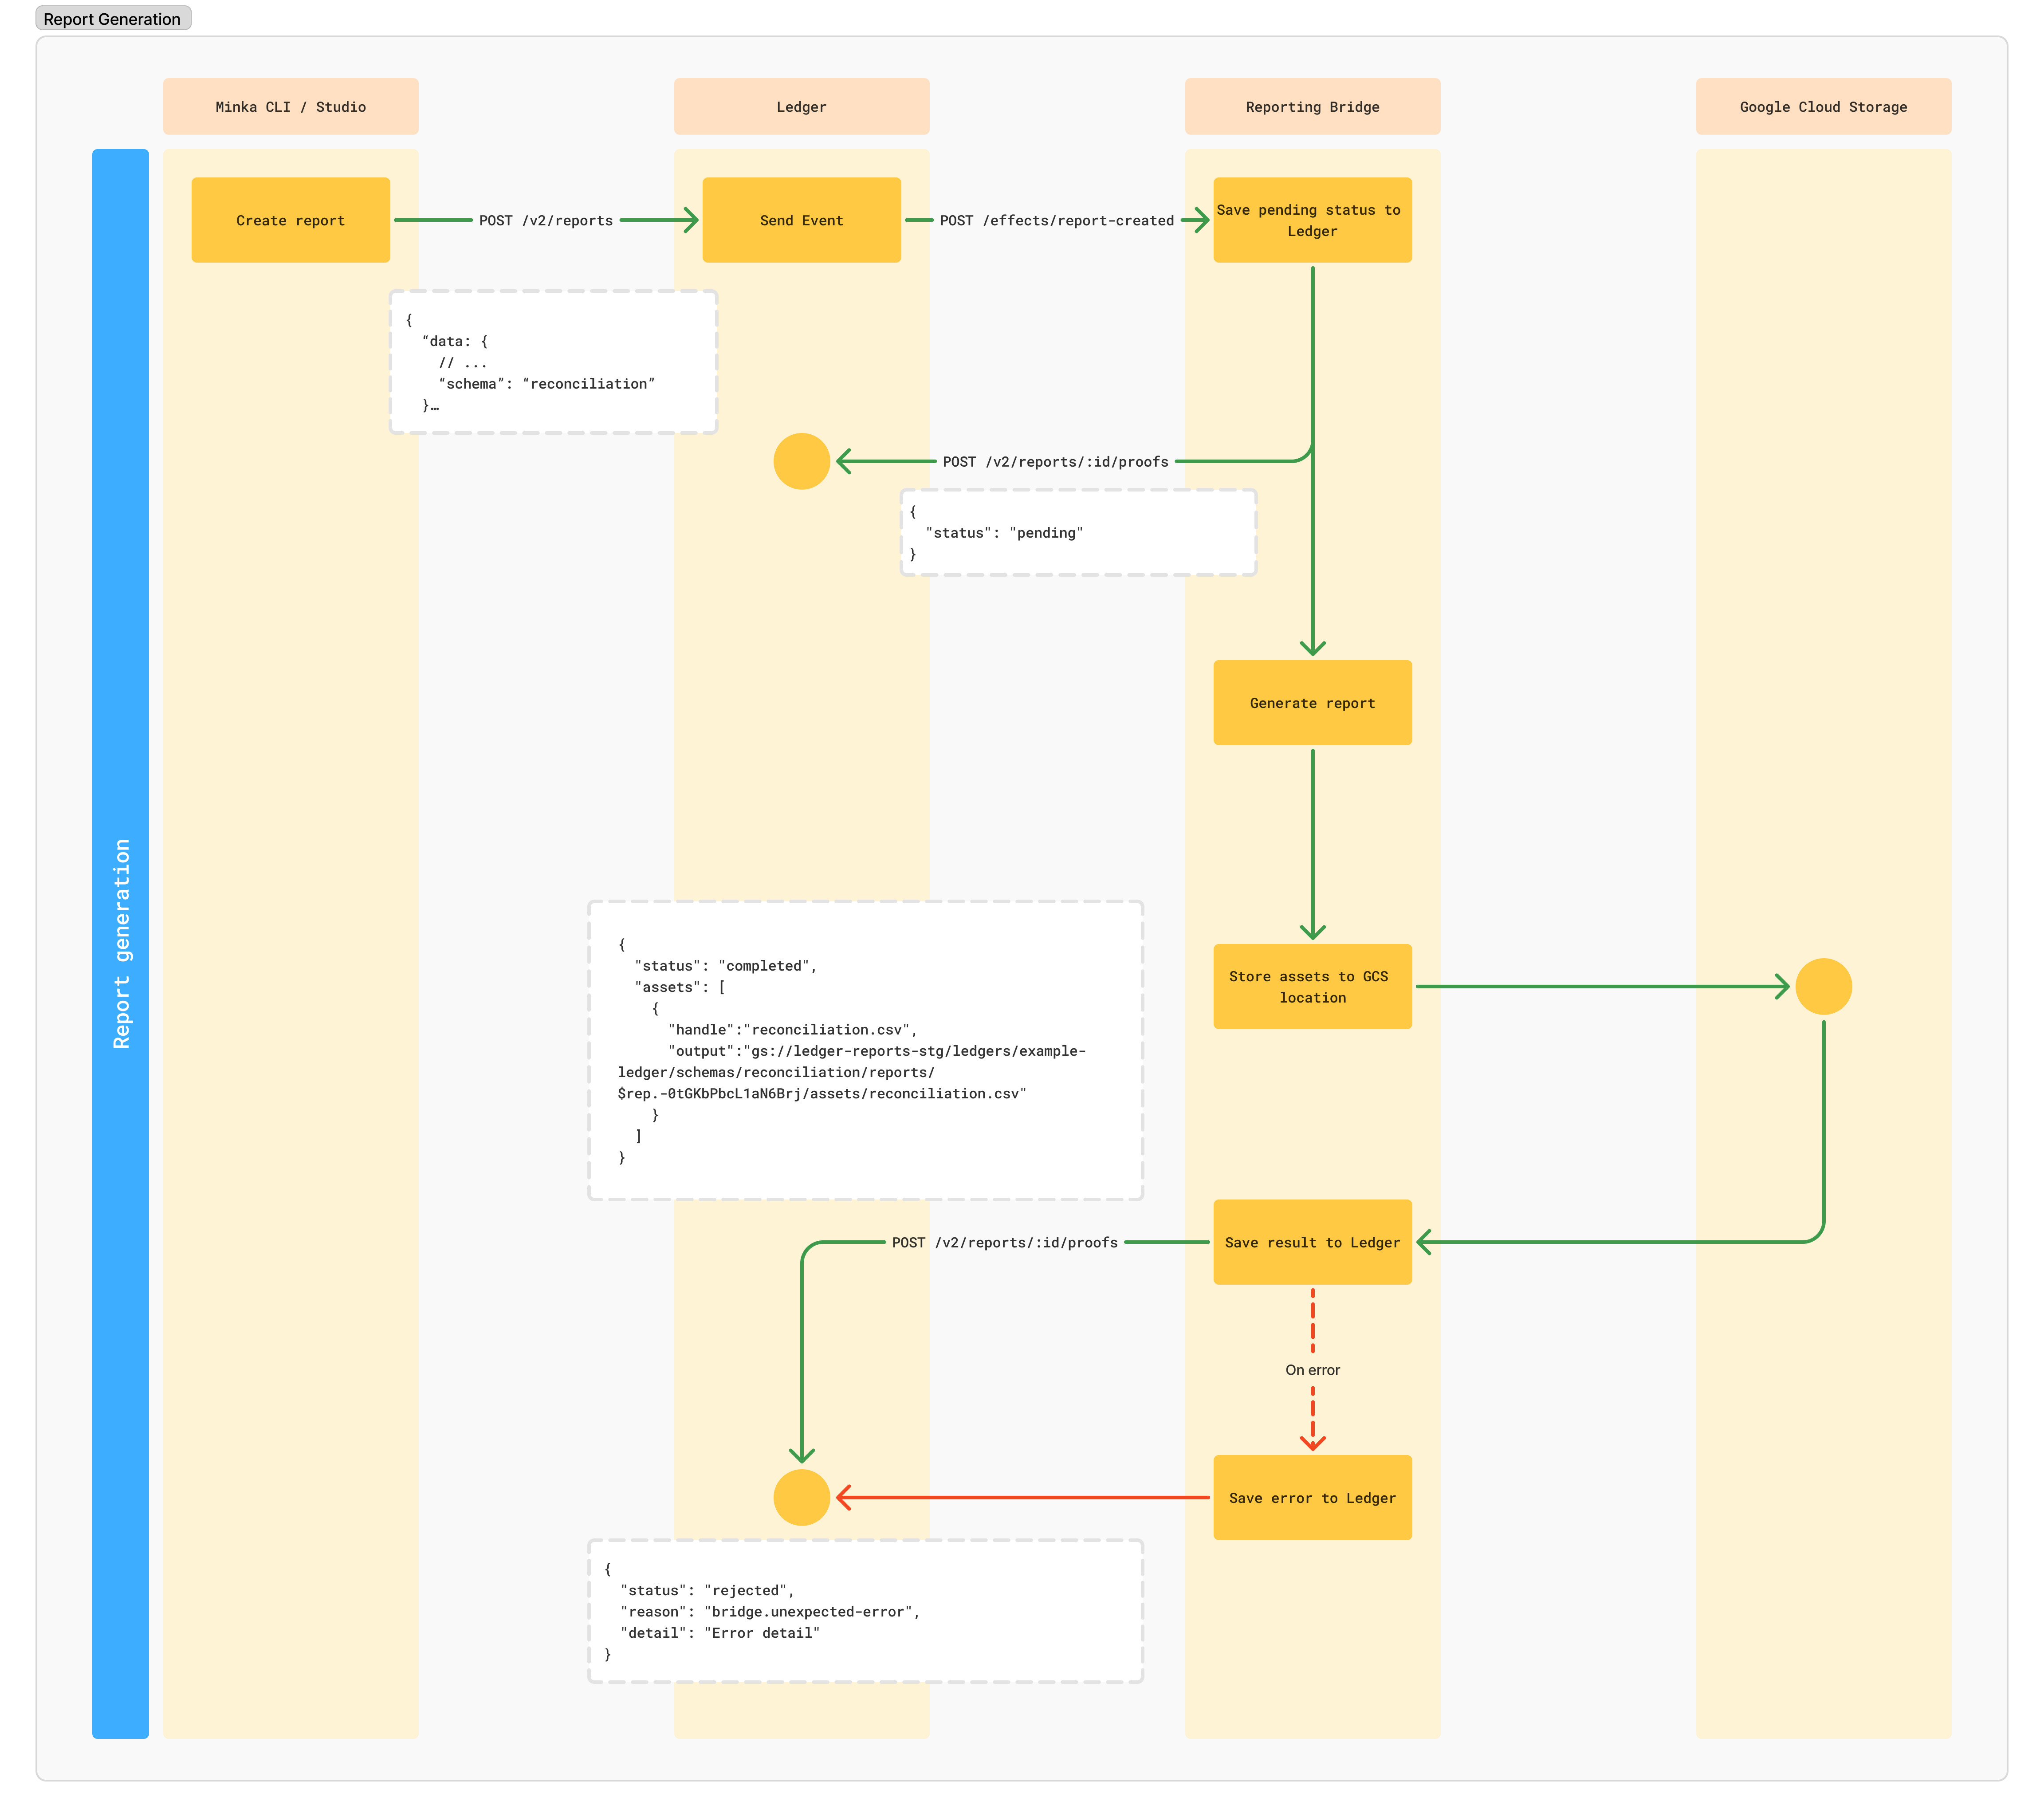Click the POST /v2/reports arrow label
Image resolution: width=2044 pixels, height=1817 pixels.
point(546,220)
